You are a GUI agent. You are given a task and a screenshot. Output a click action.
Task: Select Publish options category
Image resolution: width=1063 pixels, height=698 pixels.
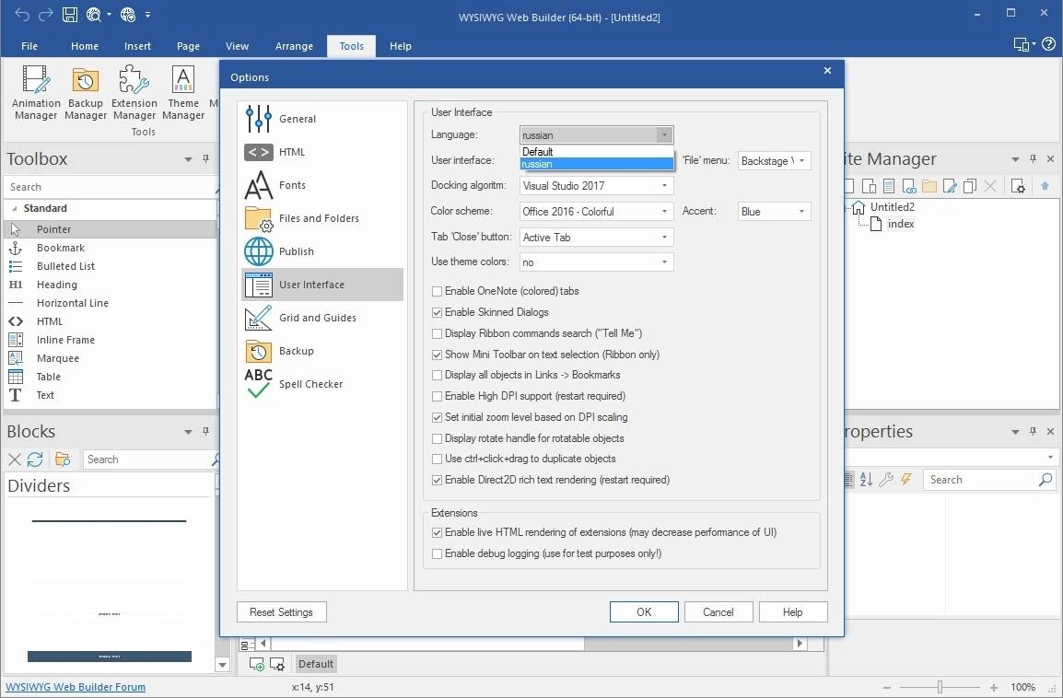coord(322,251)
